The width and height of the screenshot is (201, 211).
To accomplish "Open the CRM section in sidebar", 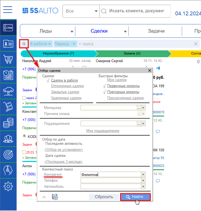I will tap(8, 28).
